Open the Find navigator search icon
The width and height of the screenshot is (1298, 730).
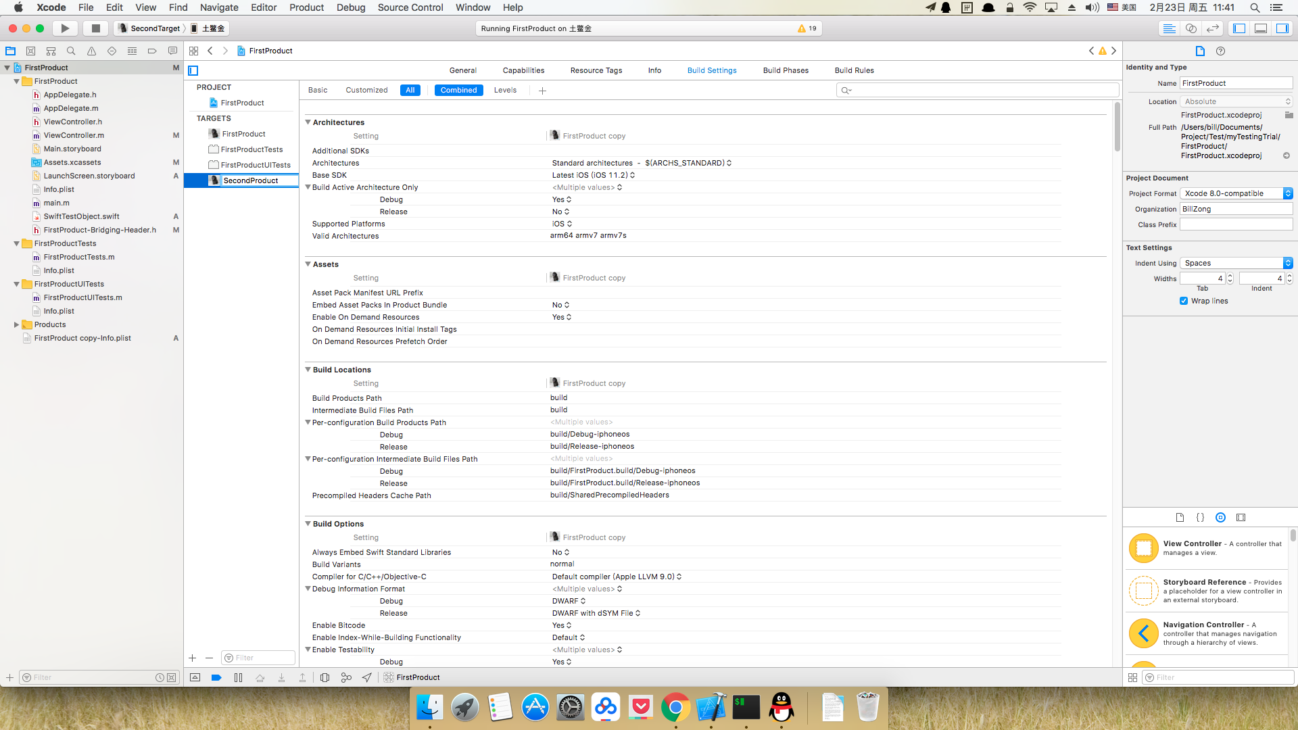click(71, 51)
